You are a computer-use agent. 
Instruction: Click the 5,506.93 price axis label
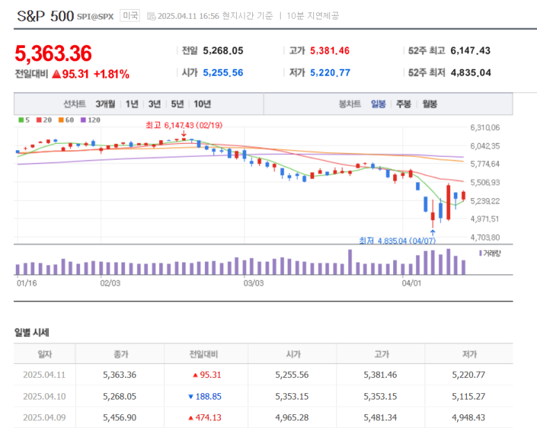click(485, 183)
